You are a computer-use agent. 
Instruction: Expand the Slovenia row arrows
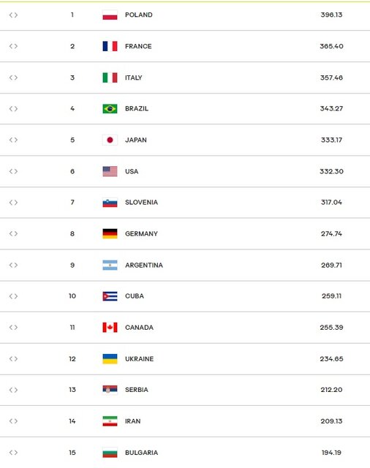13,203
